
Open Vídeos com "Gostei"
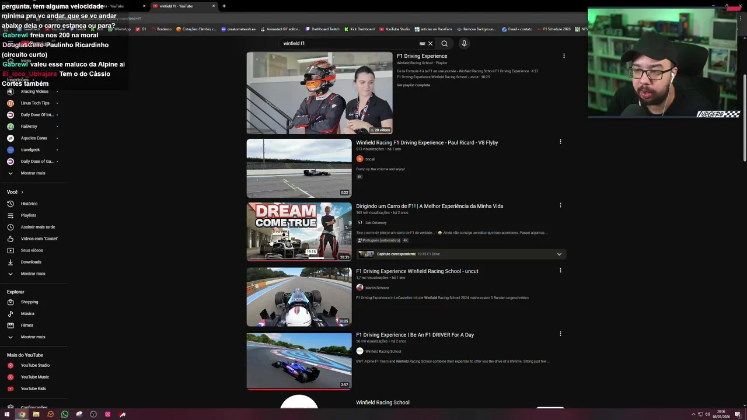click(39, 239)
